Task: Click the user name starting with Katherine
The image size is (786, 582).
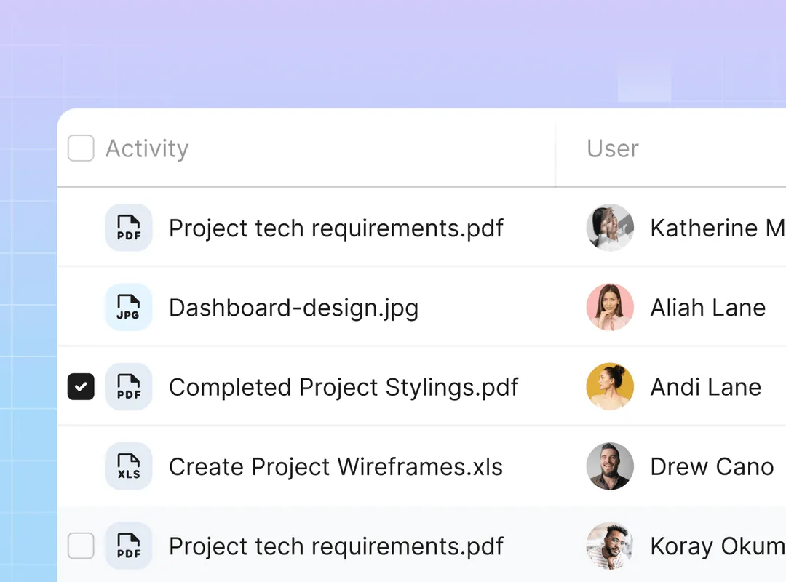Action: tap(718, 228)
